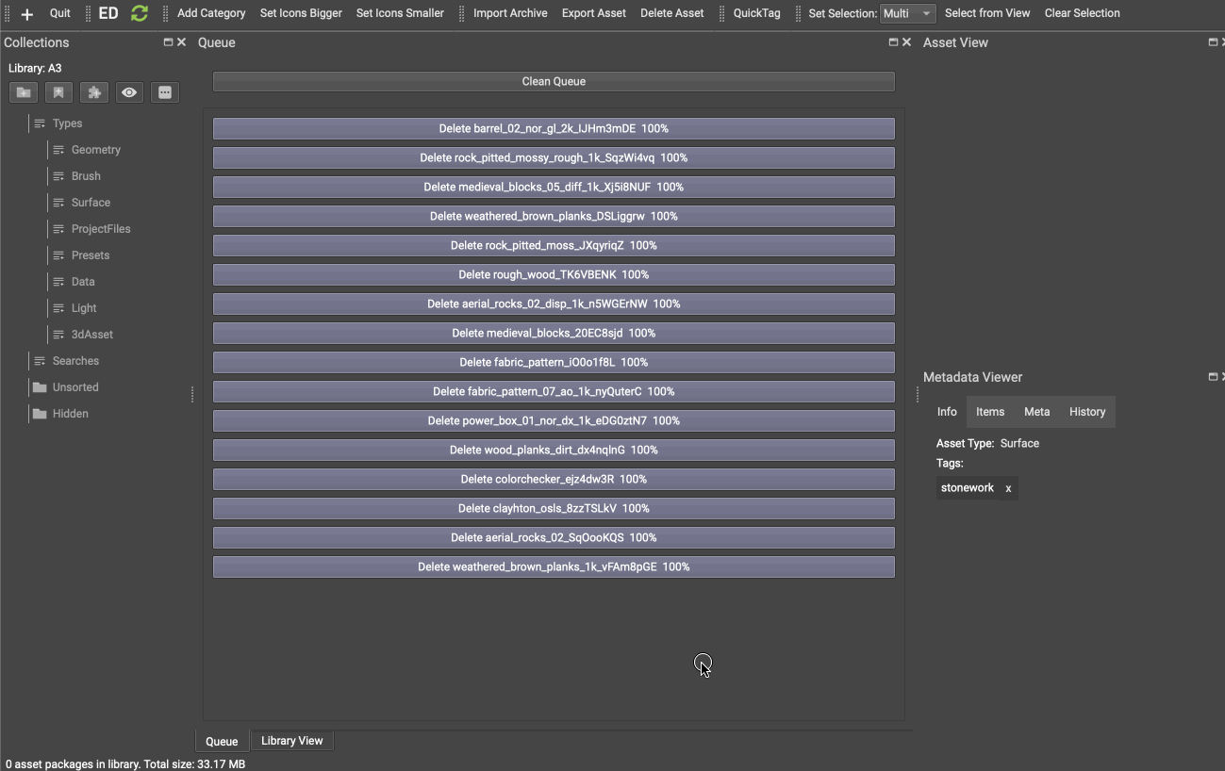Select the Surface type in the tree
This screenshot has height=771, width=1225.
(91, 203)
